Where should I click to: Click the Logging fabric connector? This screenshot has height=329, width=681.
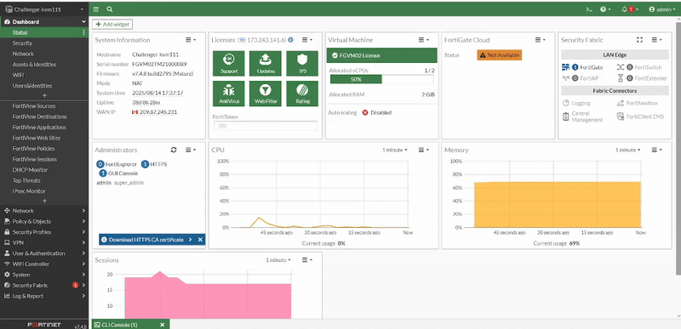pyautogui.click(x=576, y=103)
